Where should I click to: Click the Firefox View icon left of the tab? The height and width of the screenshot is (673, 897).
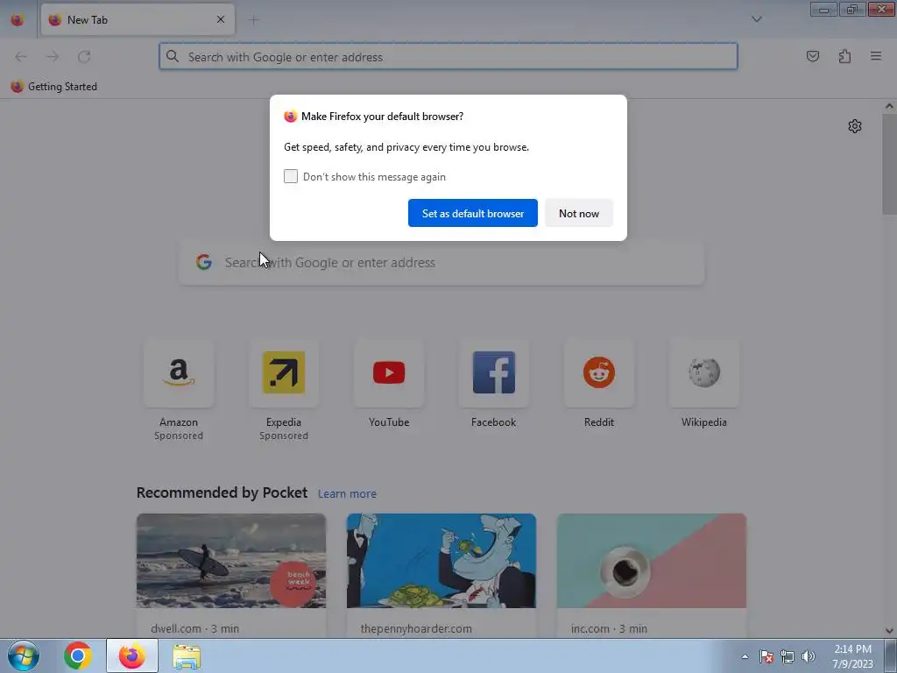[x=18, y=20]
